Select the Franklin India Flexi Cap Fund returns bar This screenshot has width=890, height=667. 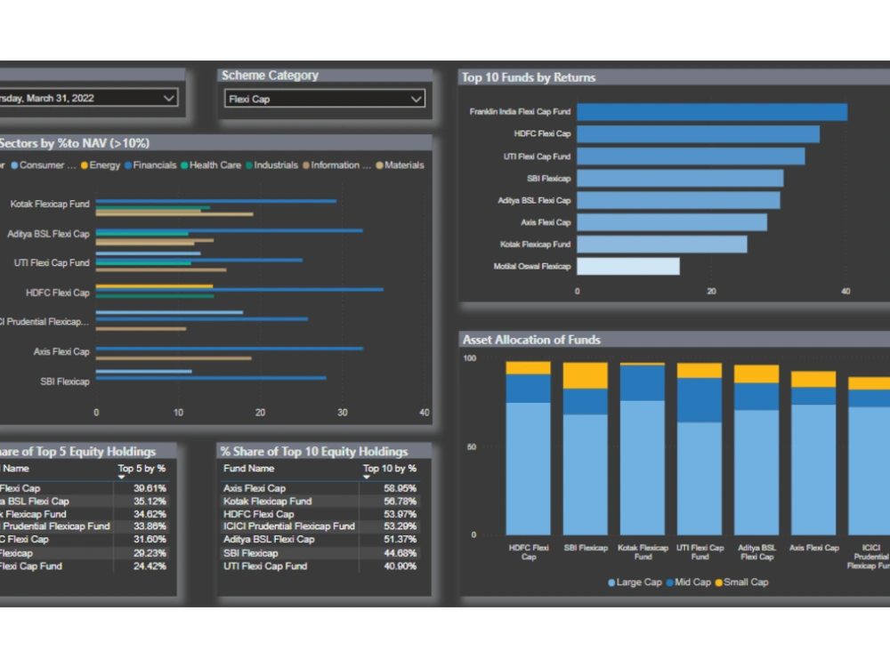coord(712,111)
